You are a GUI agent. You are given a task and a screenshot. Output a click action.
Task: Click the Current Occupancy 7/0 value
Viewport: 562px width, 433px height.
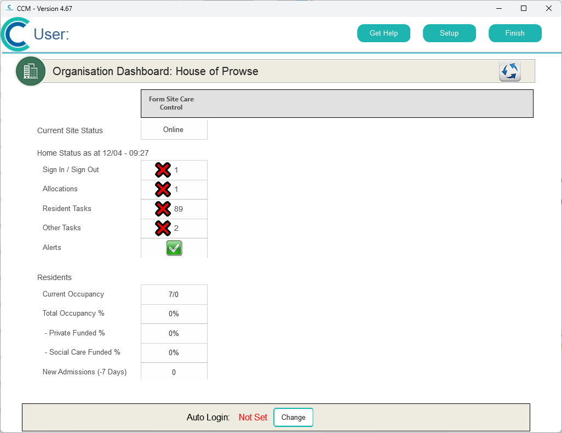click(174, 294)
